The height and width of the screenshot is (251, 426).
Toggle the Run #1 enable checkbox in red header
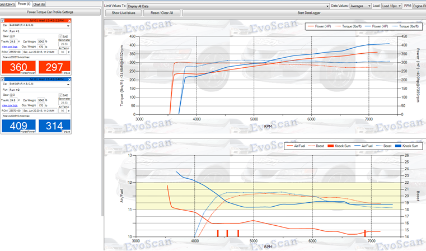tap(3, 21)
